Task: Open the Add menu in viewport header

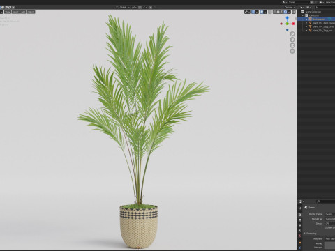Action: [23, 12]
